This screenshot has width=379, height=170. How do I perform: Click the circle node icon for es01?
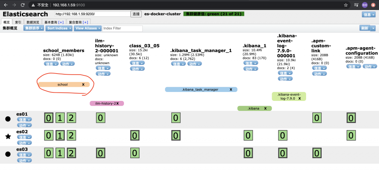[8, 119]
